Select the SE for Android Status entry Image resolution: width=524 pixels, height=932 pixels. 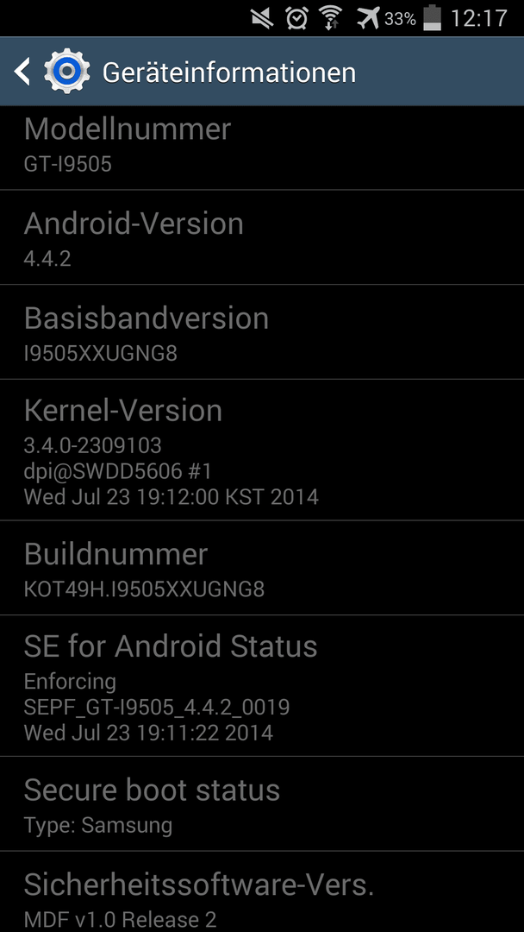coord(262,686)
